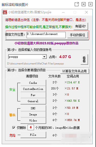This screenshot has height=147, width=96.
Task: Click the months value field showing 6
Action: 31,127
